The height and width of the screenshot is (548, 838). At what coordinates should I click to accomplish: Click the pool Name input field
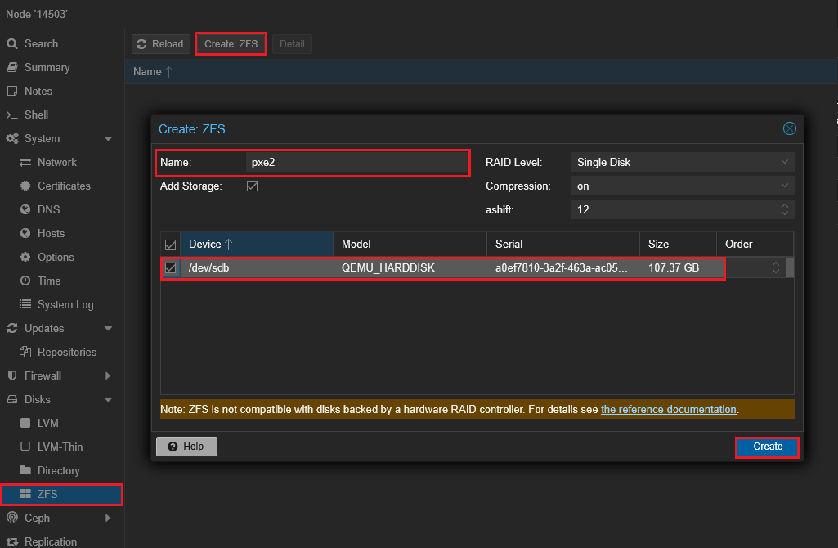(x=356, y=163)
